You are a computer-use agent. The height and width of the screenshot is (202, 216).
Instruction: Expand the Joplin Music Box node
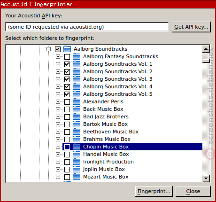point(58,170)
